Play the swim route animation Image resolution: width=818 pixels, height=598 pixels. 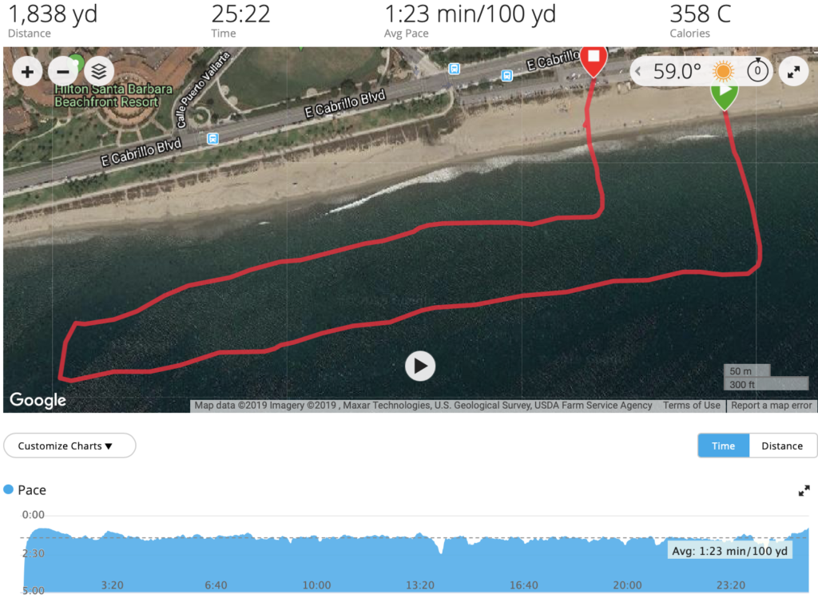[x=420, y=366]
